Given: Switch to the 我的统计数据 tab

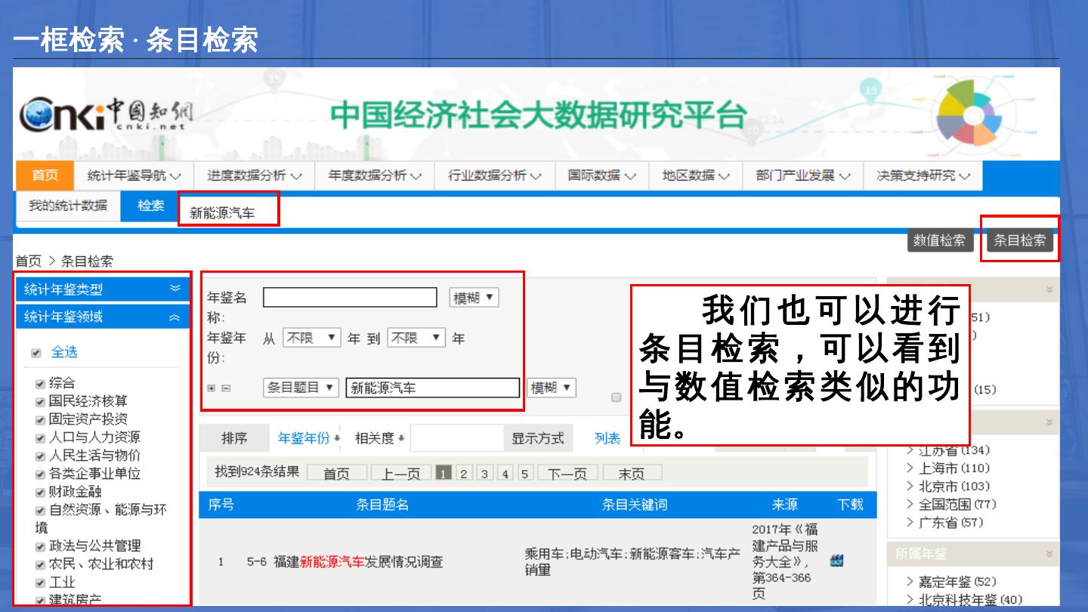Looking at the screenshot, I should (x=68, y=206).
